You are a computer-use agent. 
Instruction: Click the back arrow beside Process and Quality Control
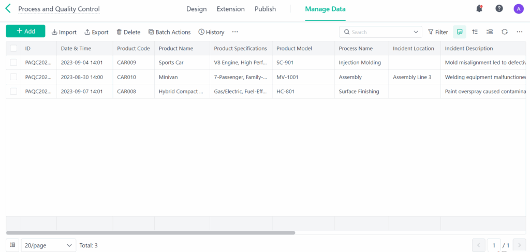8,9
